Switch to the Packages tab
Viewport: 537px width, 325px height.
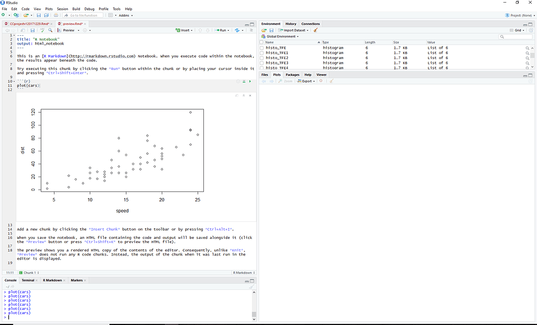pyautogui.click(x=293, y=75)
